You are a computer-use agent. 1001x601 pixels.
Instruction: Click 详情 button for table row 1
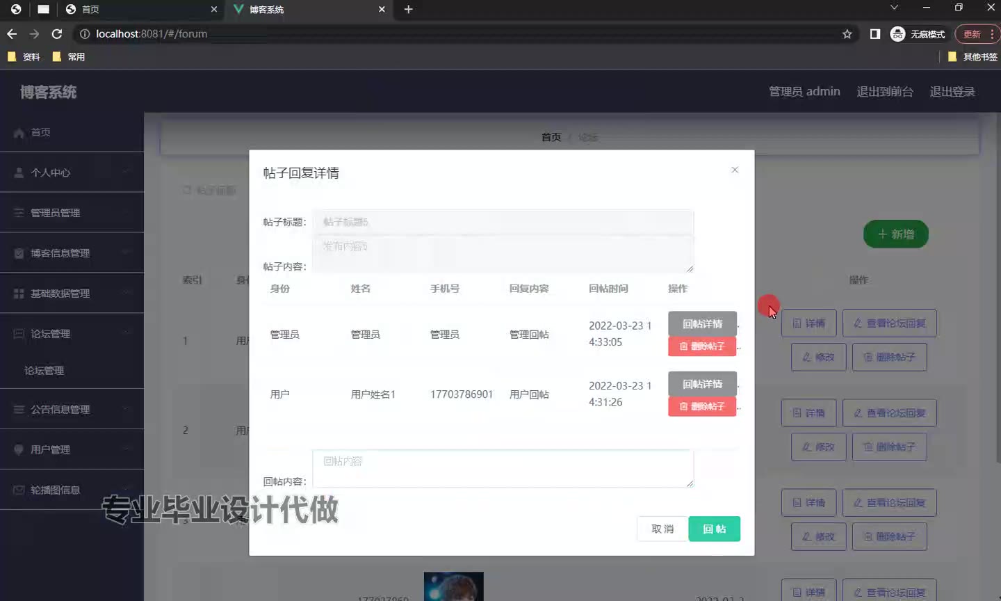pyautogui.click(x=809, y=323)
